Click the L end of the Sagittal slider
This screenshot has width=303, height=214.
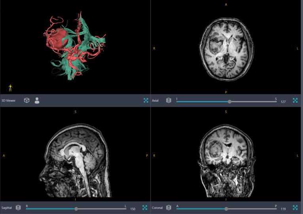pyautogui.click(x=125, y=206)
